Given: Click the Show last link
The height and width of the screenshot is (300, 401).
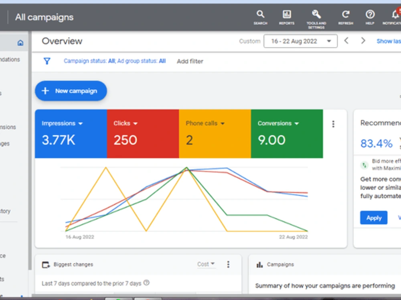Looking at the screenshot, I should click(x=389, y=41).
